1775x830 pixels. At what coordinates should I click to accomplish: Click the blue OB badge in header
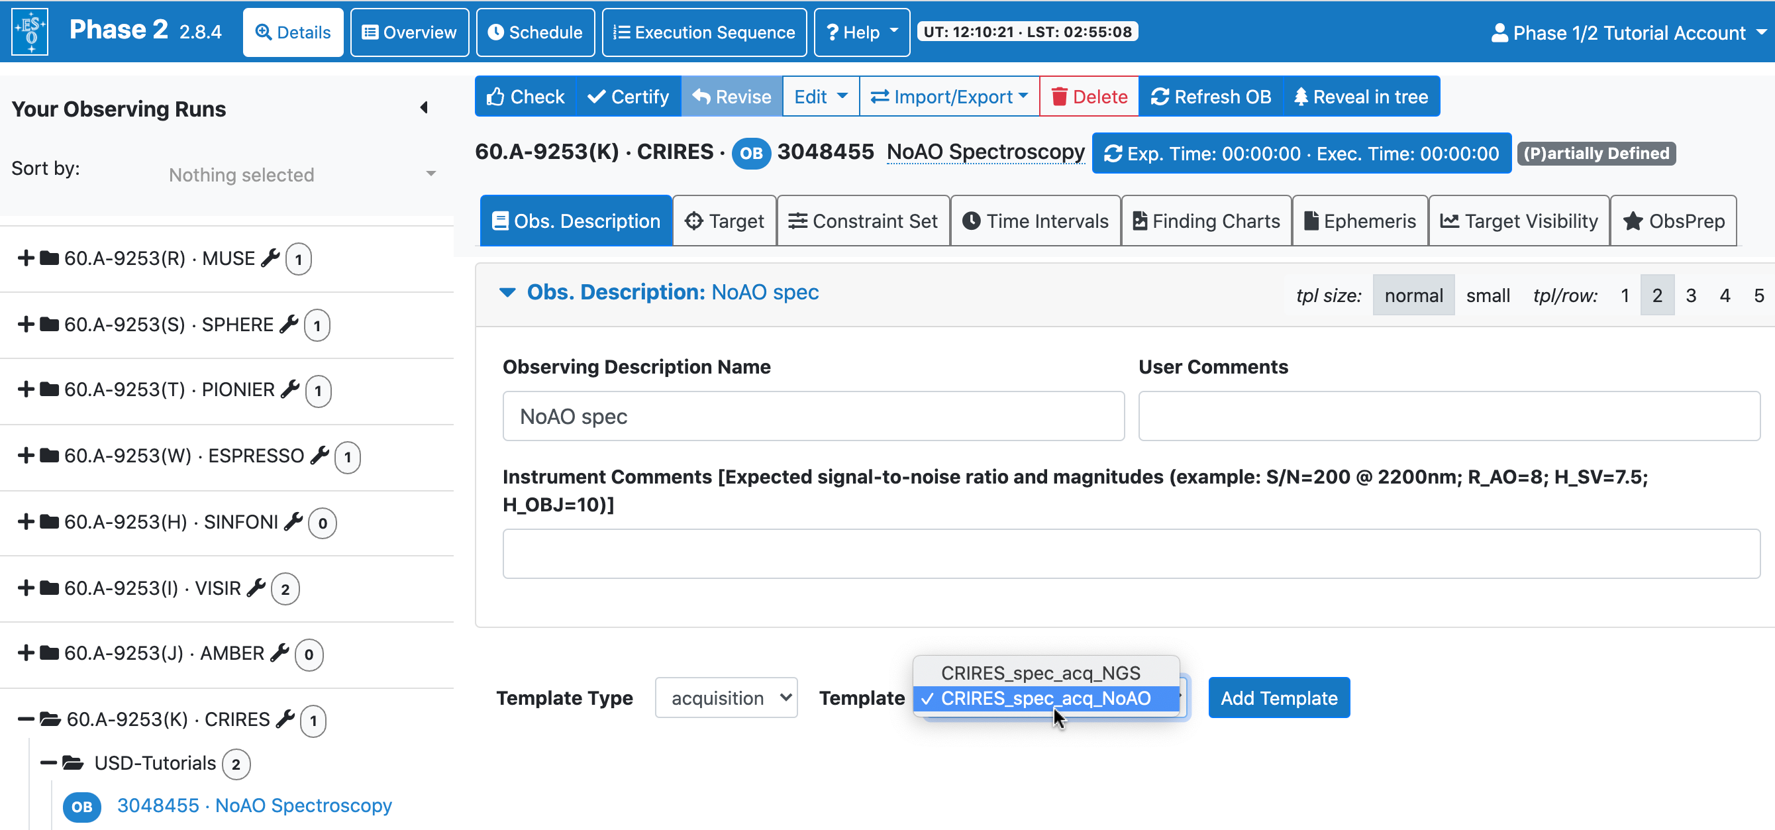(x=750, y=152)
